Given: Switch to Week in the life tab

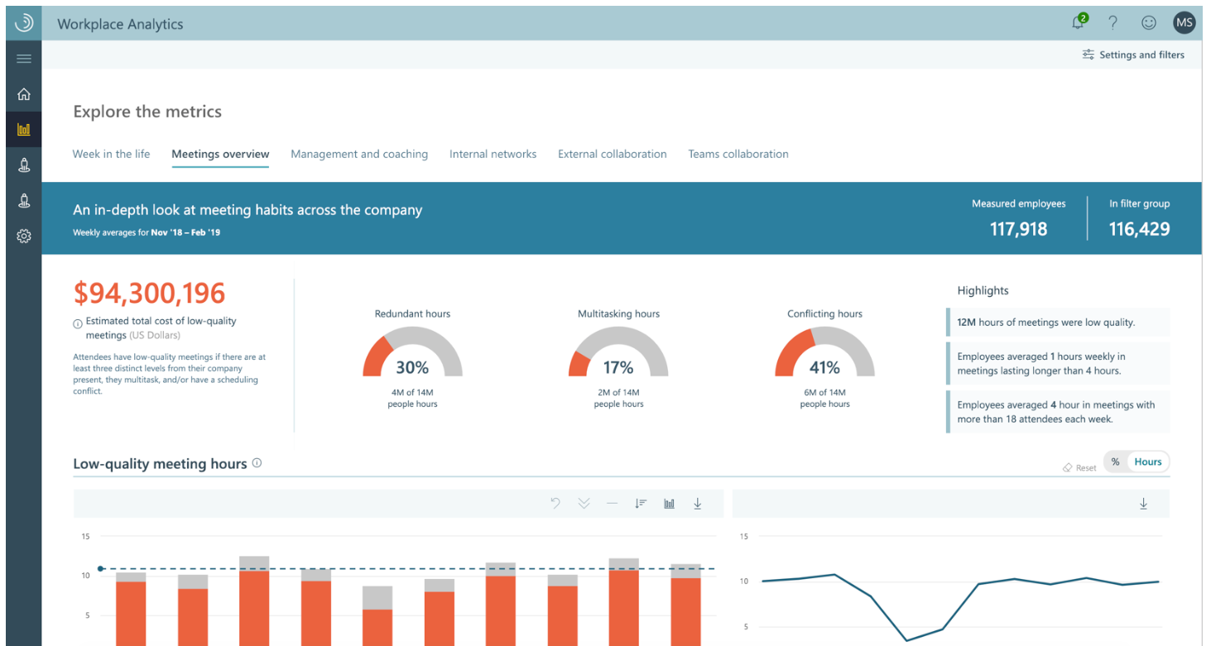Looking at the screenshot, I should click(111, 154).
